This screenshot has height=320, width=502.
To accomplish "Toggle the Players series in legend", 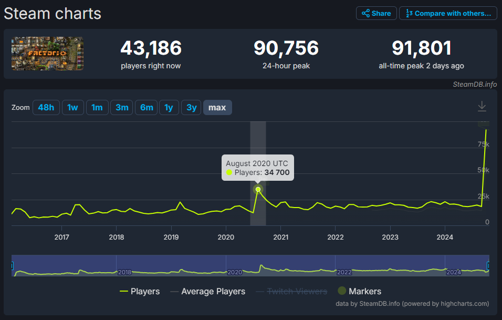I will coord(140,291).
